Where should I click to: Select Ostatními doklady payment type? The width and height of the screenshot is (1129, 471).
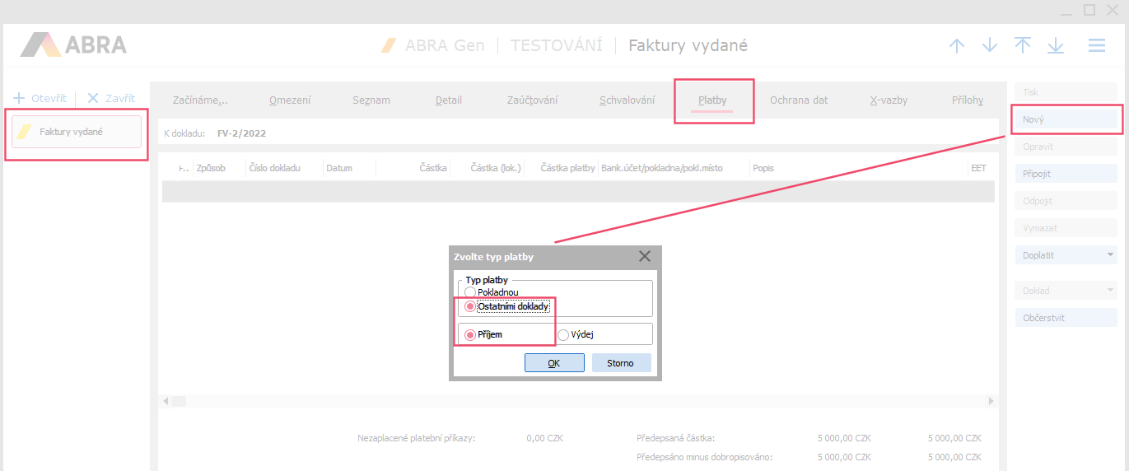[470, 306]
